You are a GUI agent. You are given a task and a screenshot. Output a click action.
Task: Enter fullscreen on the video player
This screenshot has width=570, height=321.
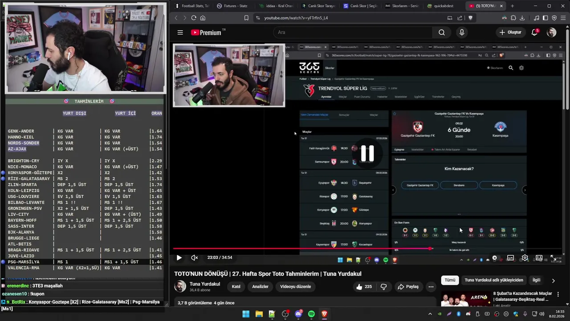click(553, 258)
